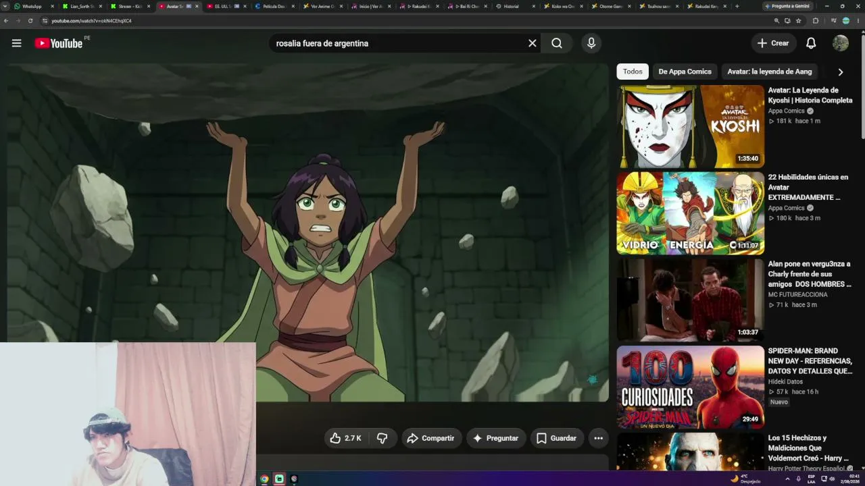The width and height of the screenshot is (865, 486).
Task: Open the Chrome profile avatar
Action: pyautogui.click(x=845, y=21)
